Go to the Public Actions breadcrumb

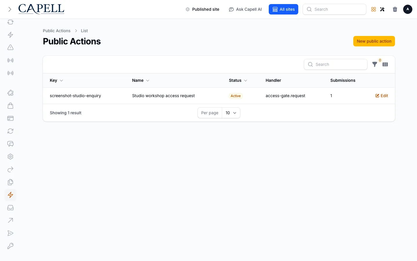coord(57,31)
